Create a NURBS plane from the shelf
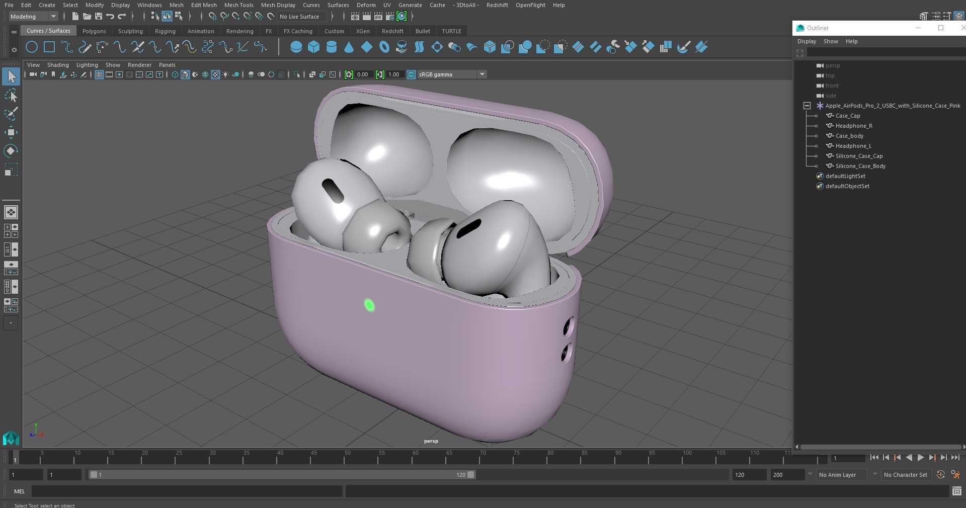The width and height of the screenshot is (966, 508). point(367,47)
